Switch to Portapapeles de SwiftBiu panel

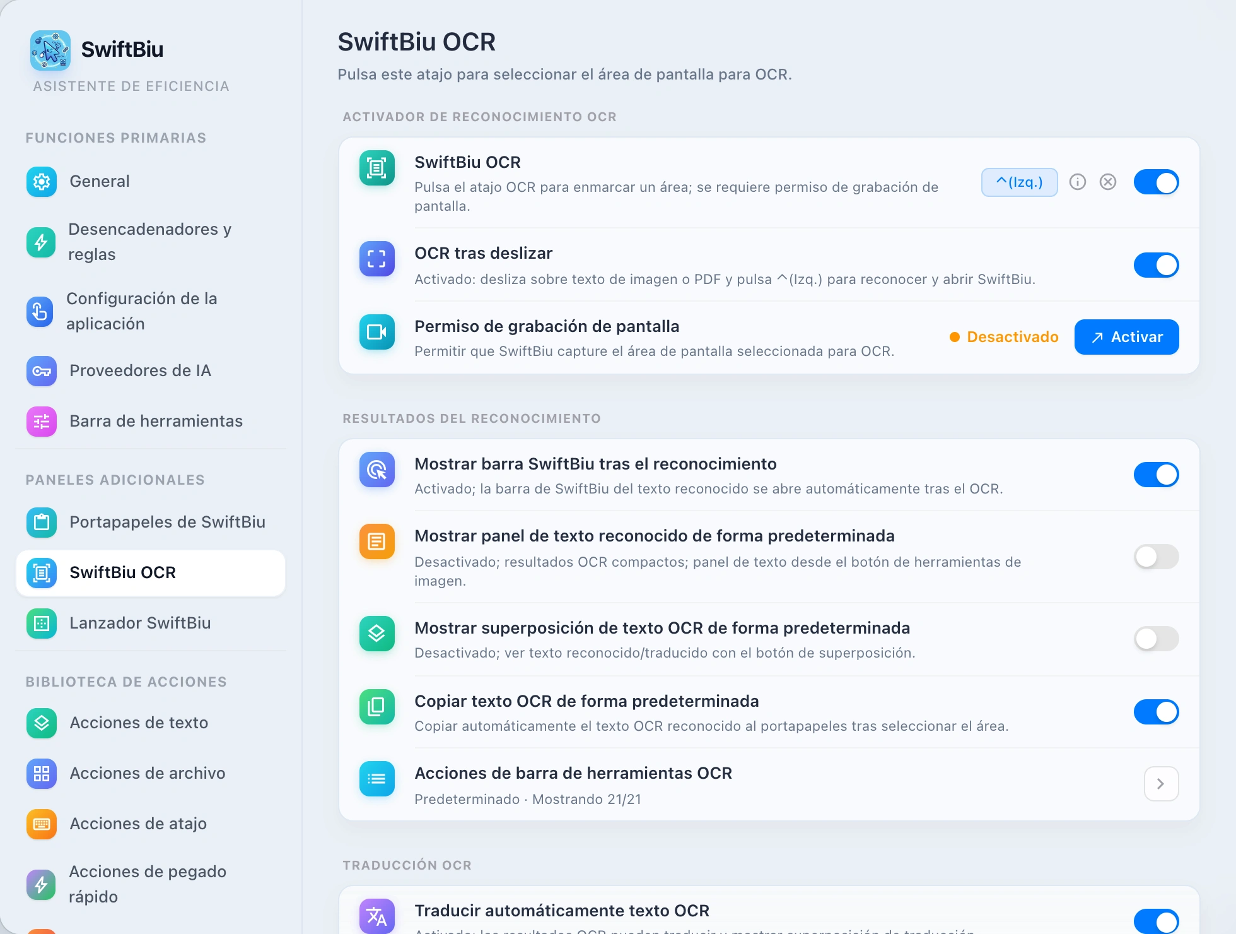coord(150,523)
